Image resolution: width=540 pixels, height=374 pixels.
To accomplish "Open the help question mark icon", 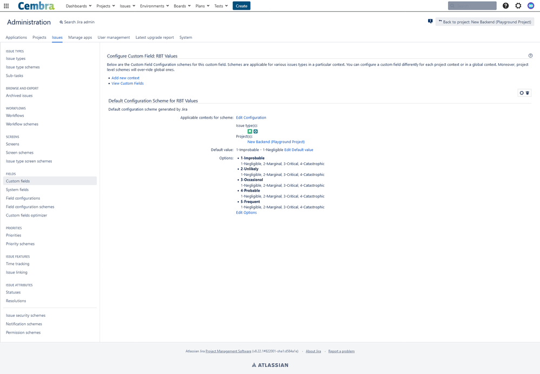I will tap(505, 5).
